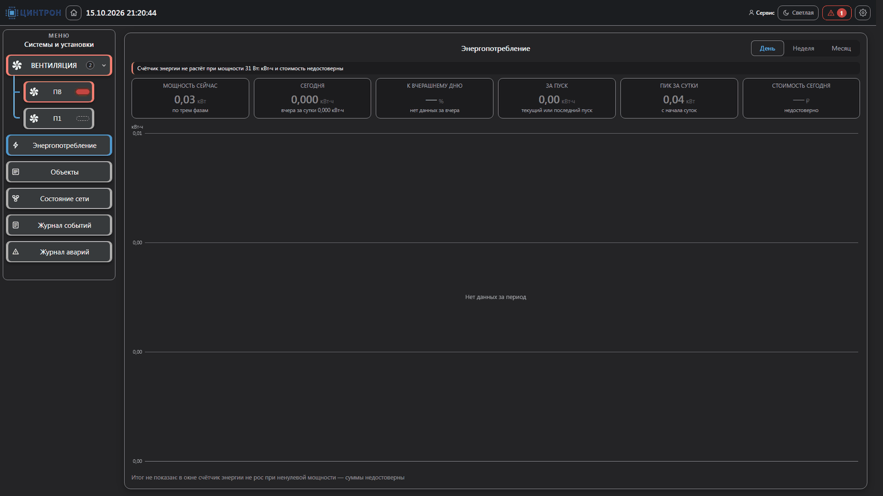Select the Месяц period tab
The height and width of the screenshot is (496, 883).
[841, 48]
